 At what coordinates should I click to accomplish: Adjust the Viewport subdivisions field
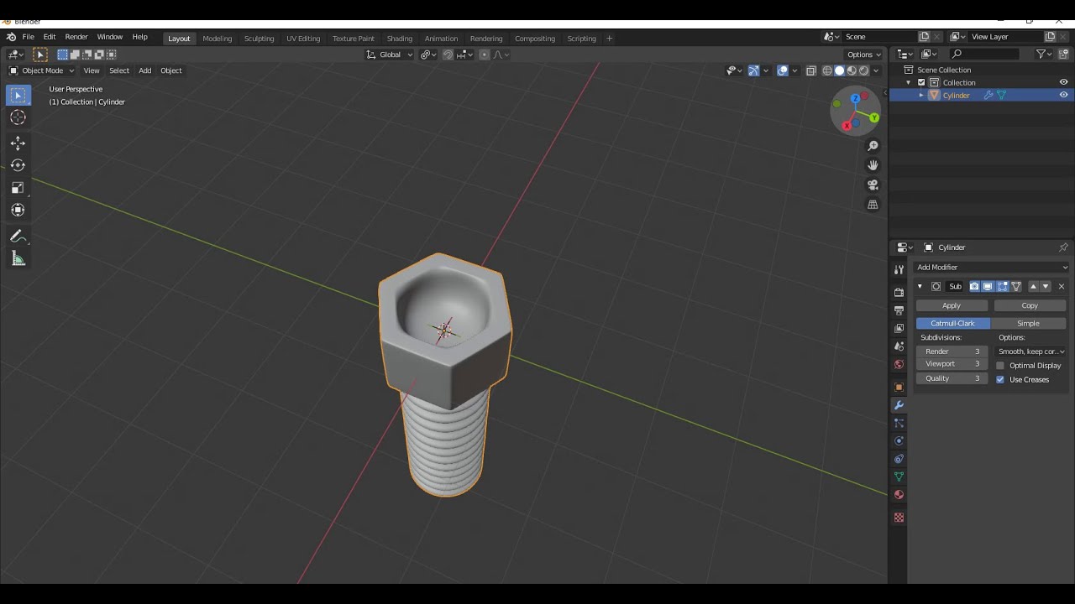(x=952, y=364)
